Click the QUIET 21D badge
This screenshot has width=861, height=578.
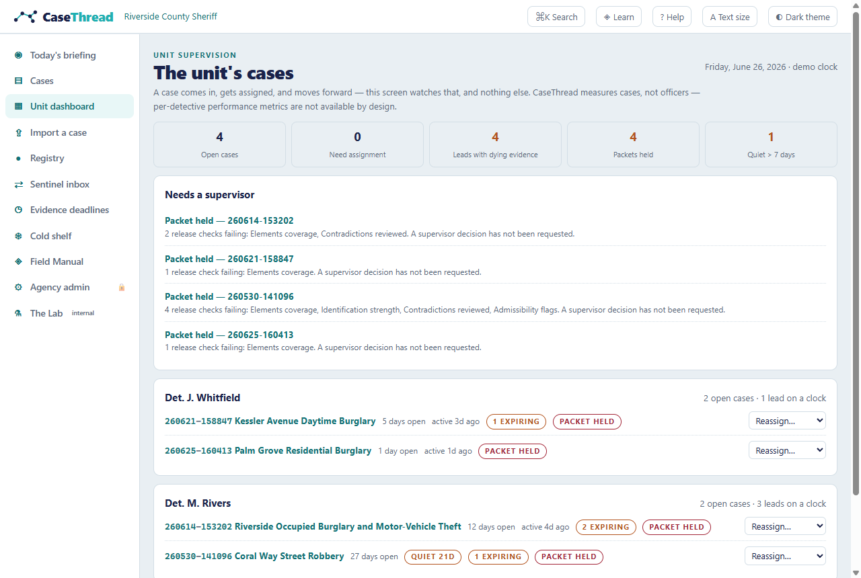click(433, 556)
